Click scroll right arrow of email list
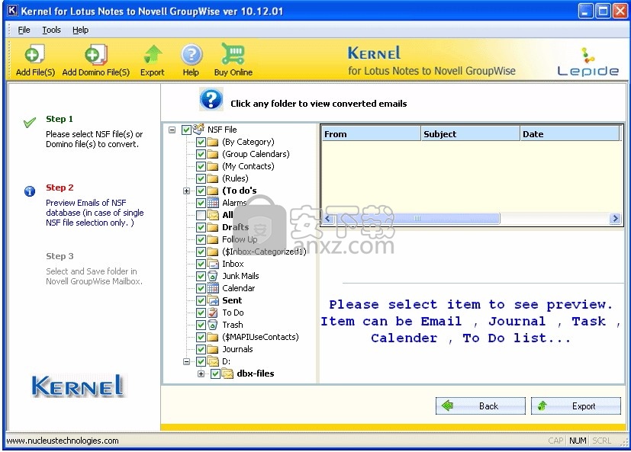The width and height of the screenshot is (631, 452). [614, 218]
